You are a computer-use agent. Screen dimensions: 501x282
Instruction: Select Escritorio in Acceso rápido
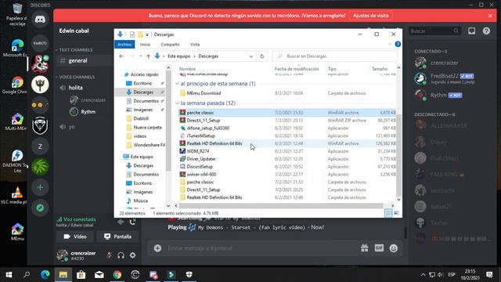142,83
